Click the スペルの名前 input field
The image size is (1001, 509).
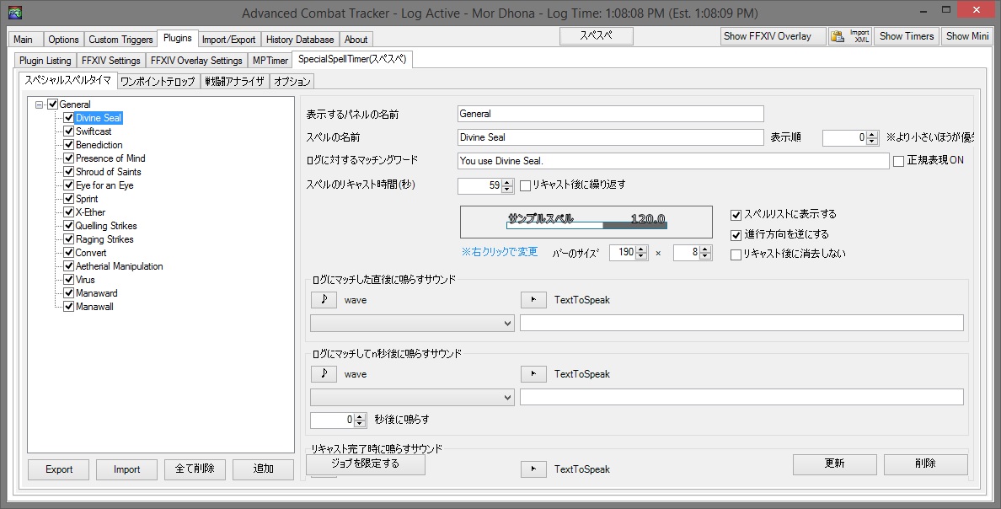point(610,137)
